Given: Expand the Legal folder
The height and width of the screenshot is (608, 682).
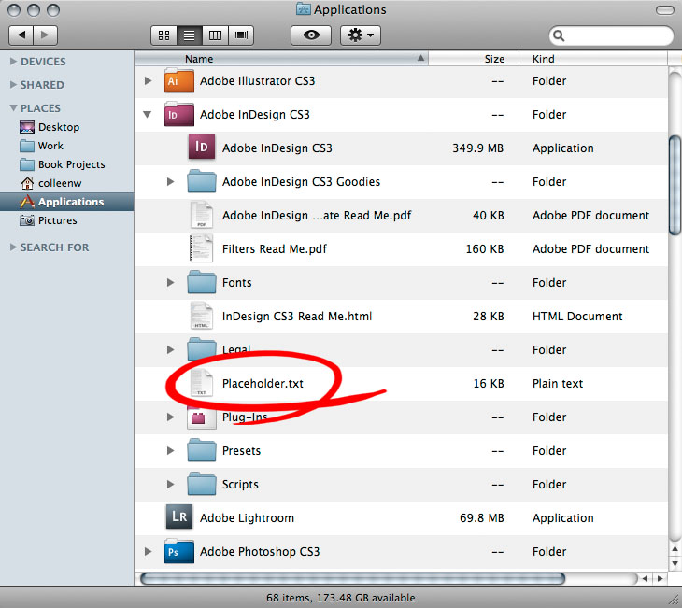Looking at the screenshot, I should [x=170, y=349].
